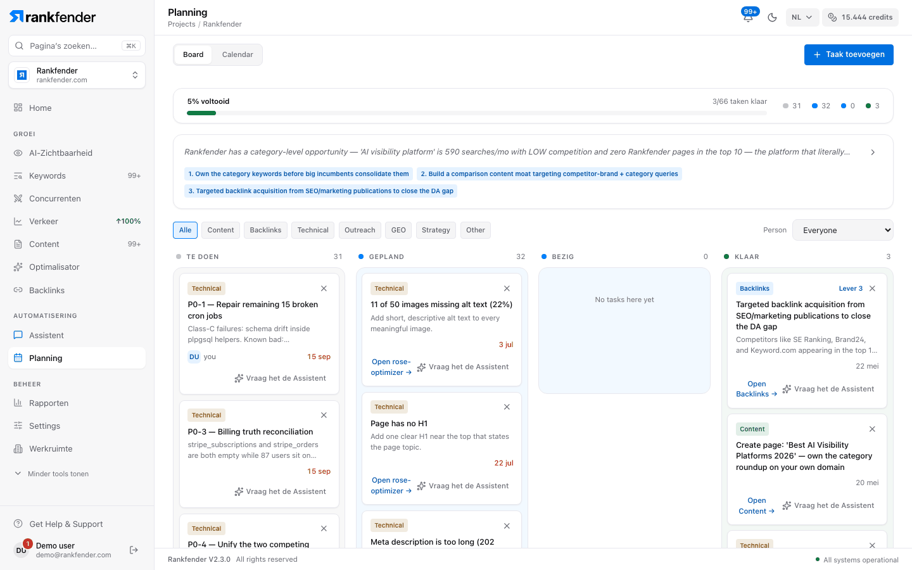Dismiss the 'Page has no H1' card
Viewport: 912px width, 570px height.
(x=507, y=407)
